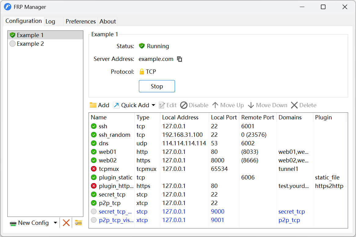Click the red error icon beside tcpmux
Screen dimensions: 356x237
[x=94, y=169]
